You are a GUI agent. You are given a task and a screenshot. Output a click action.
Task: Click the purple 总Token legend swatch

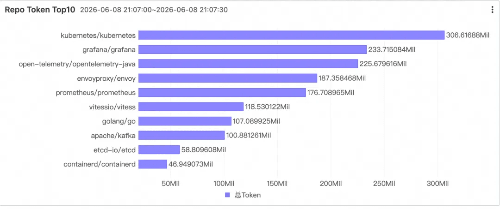click(227, 195)
